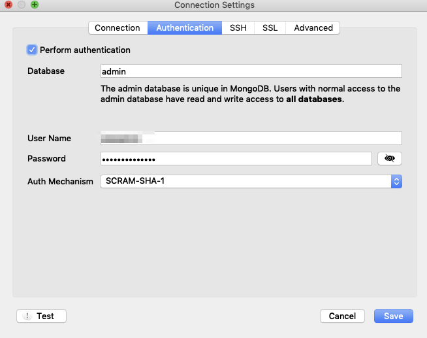Switch to the Connection tab

point(118,28)
